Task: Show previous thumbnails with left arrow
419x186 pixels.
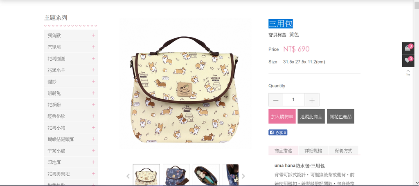Action: point(128,176)
